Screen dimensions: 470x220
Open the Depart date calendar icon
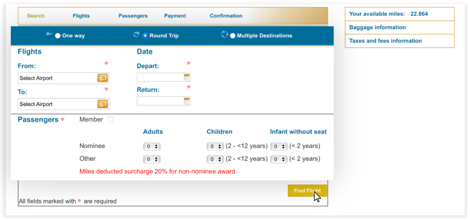click(x=187, y=77)
